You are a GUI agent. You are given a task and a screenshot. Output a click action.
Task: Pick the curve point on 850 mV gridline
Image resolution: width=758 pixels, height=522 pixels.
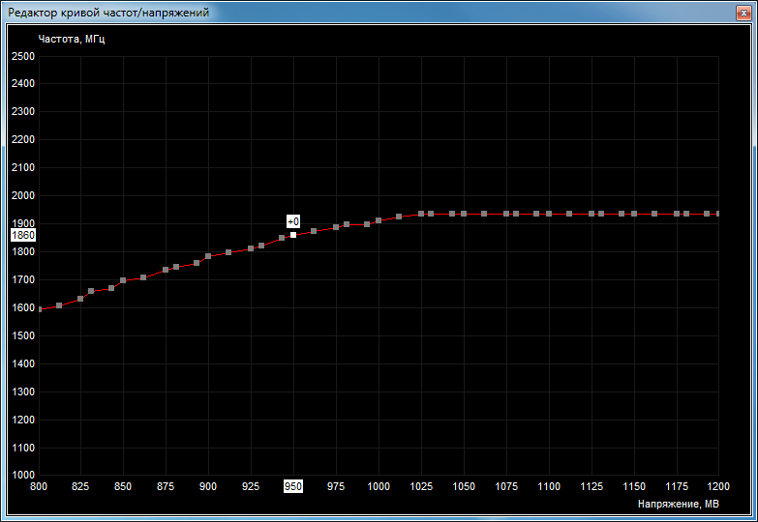(x=123, y=280)
